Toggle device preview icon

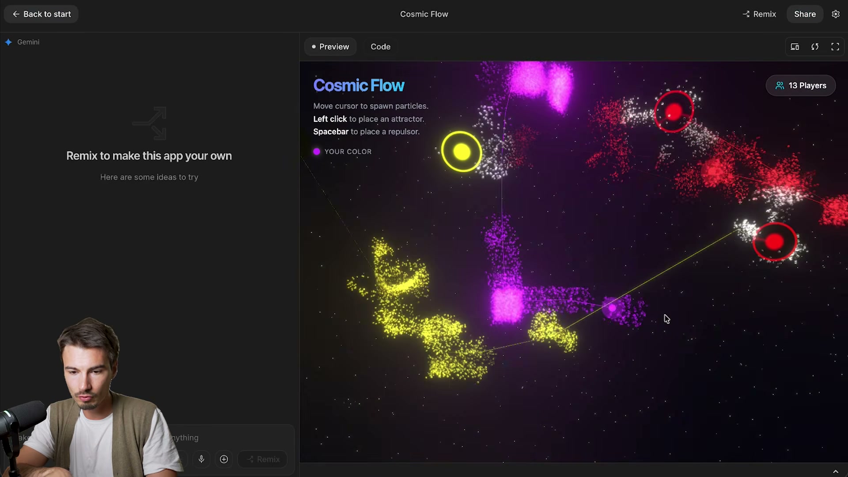795,46
